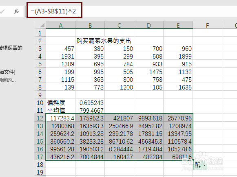This screenshot has width=237, height=177.
Task: Click cell containing 456345.3
Action: (149, 141)
